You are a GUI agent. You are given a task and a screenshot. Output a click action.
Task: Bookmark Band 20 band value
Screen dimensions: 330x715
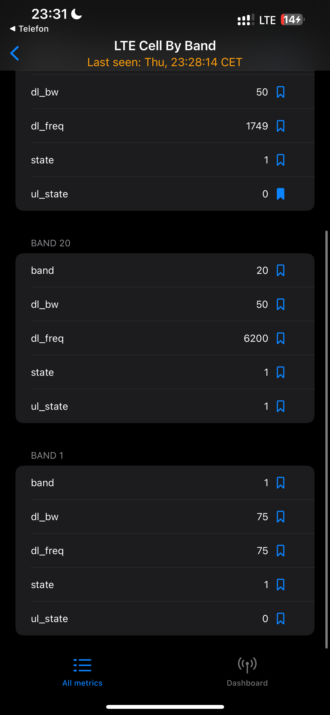click(280, 270)
